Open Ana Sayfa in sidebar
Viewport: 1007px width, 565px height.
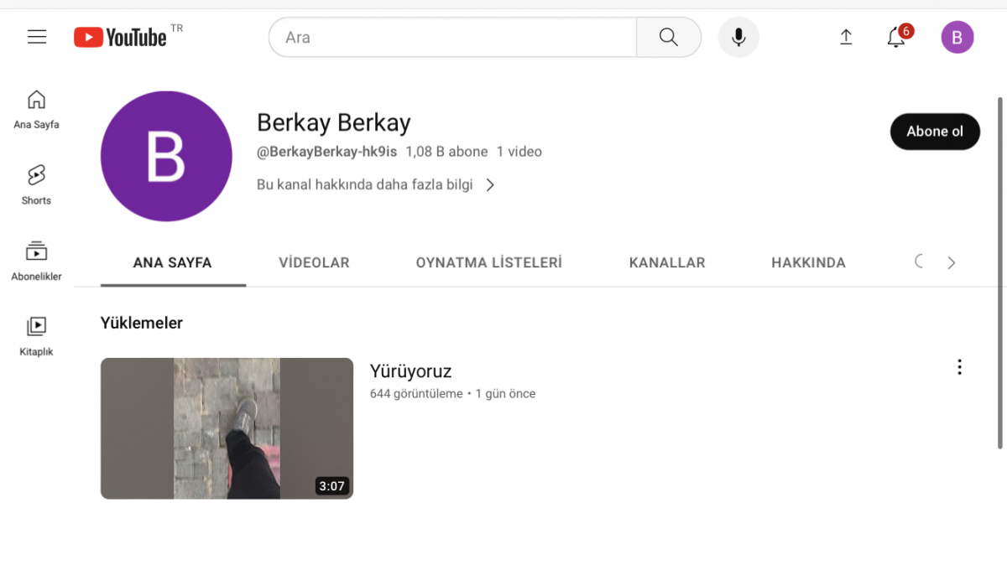point(36,110)
